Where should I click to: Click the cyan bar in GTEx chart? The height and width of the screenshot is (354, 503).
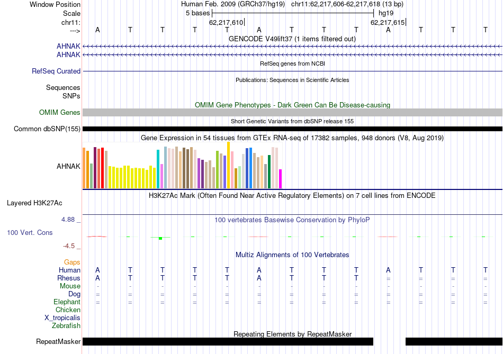tap(158, 169)
